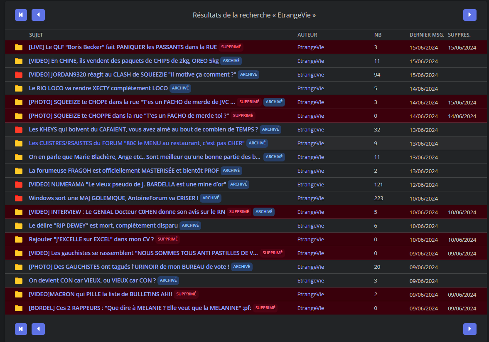The height and width of the screenshot is (342, 489).
Task: Click SUPPRES. column header
Action: [x=459, y=35]
